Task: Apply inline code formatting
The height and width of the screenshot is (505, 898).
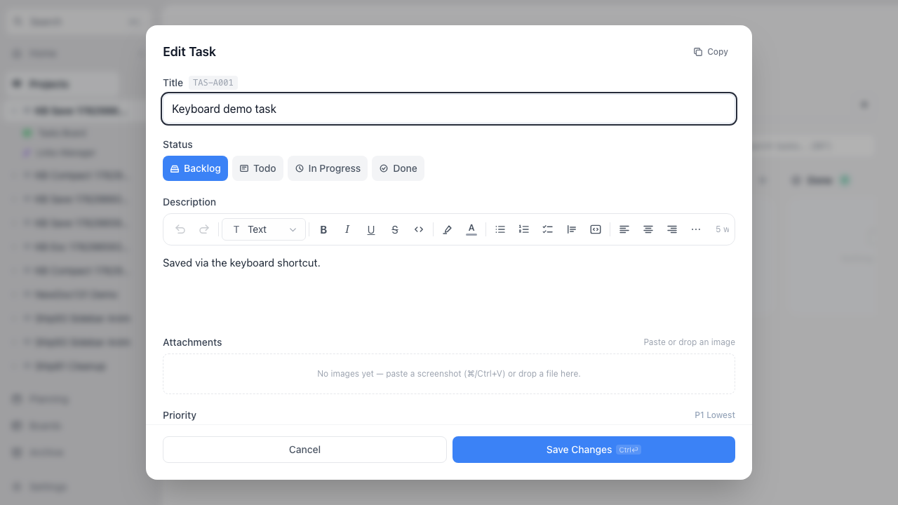Action: pos(419,229)
